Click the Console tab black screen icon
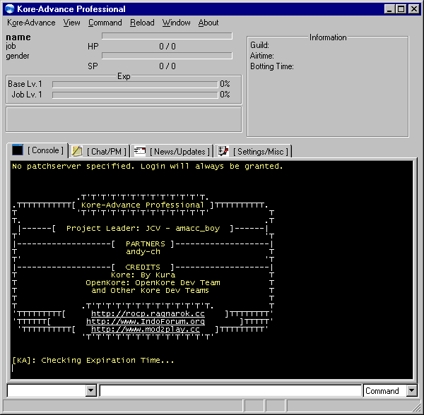 (18, 150)
